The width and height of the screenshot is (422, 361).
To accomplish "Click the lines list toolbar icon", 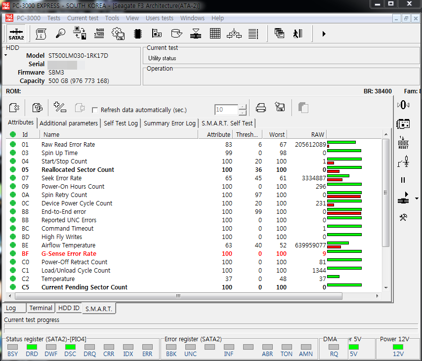I will [253, 34].
